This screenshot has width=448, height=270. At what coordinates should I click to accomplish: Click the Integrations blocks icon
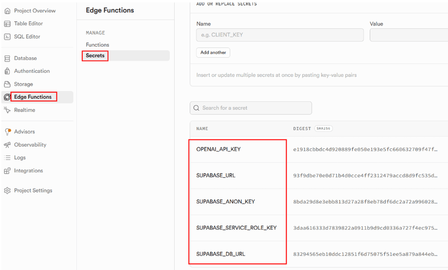coord(7,171)
